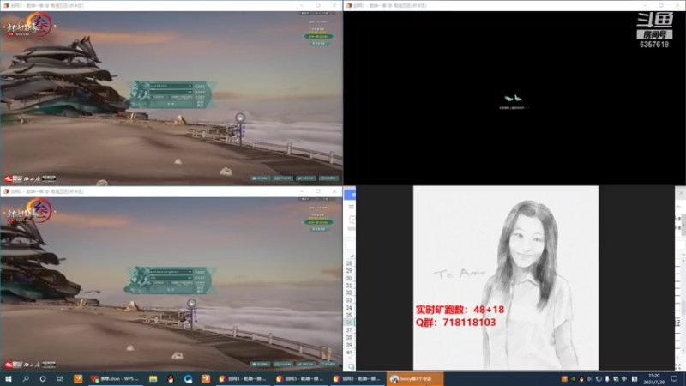Open Cortana circle icon on taskbar
The image size is (686, 386).
(43, 378)
